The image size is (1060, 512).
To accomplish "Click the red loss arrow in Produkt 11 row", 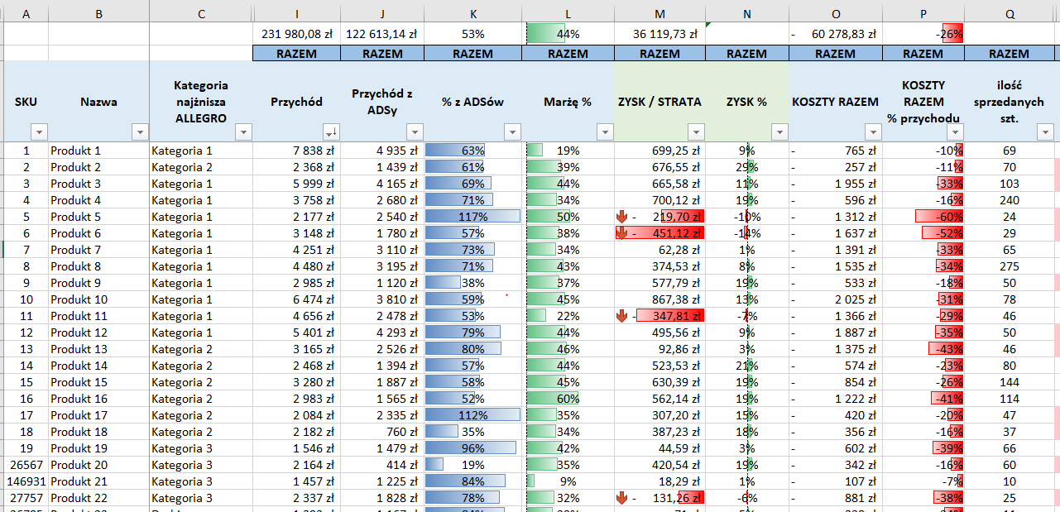I will click(x=622, y=316).
